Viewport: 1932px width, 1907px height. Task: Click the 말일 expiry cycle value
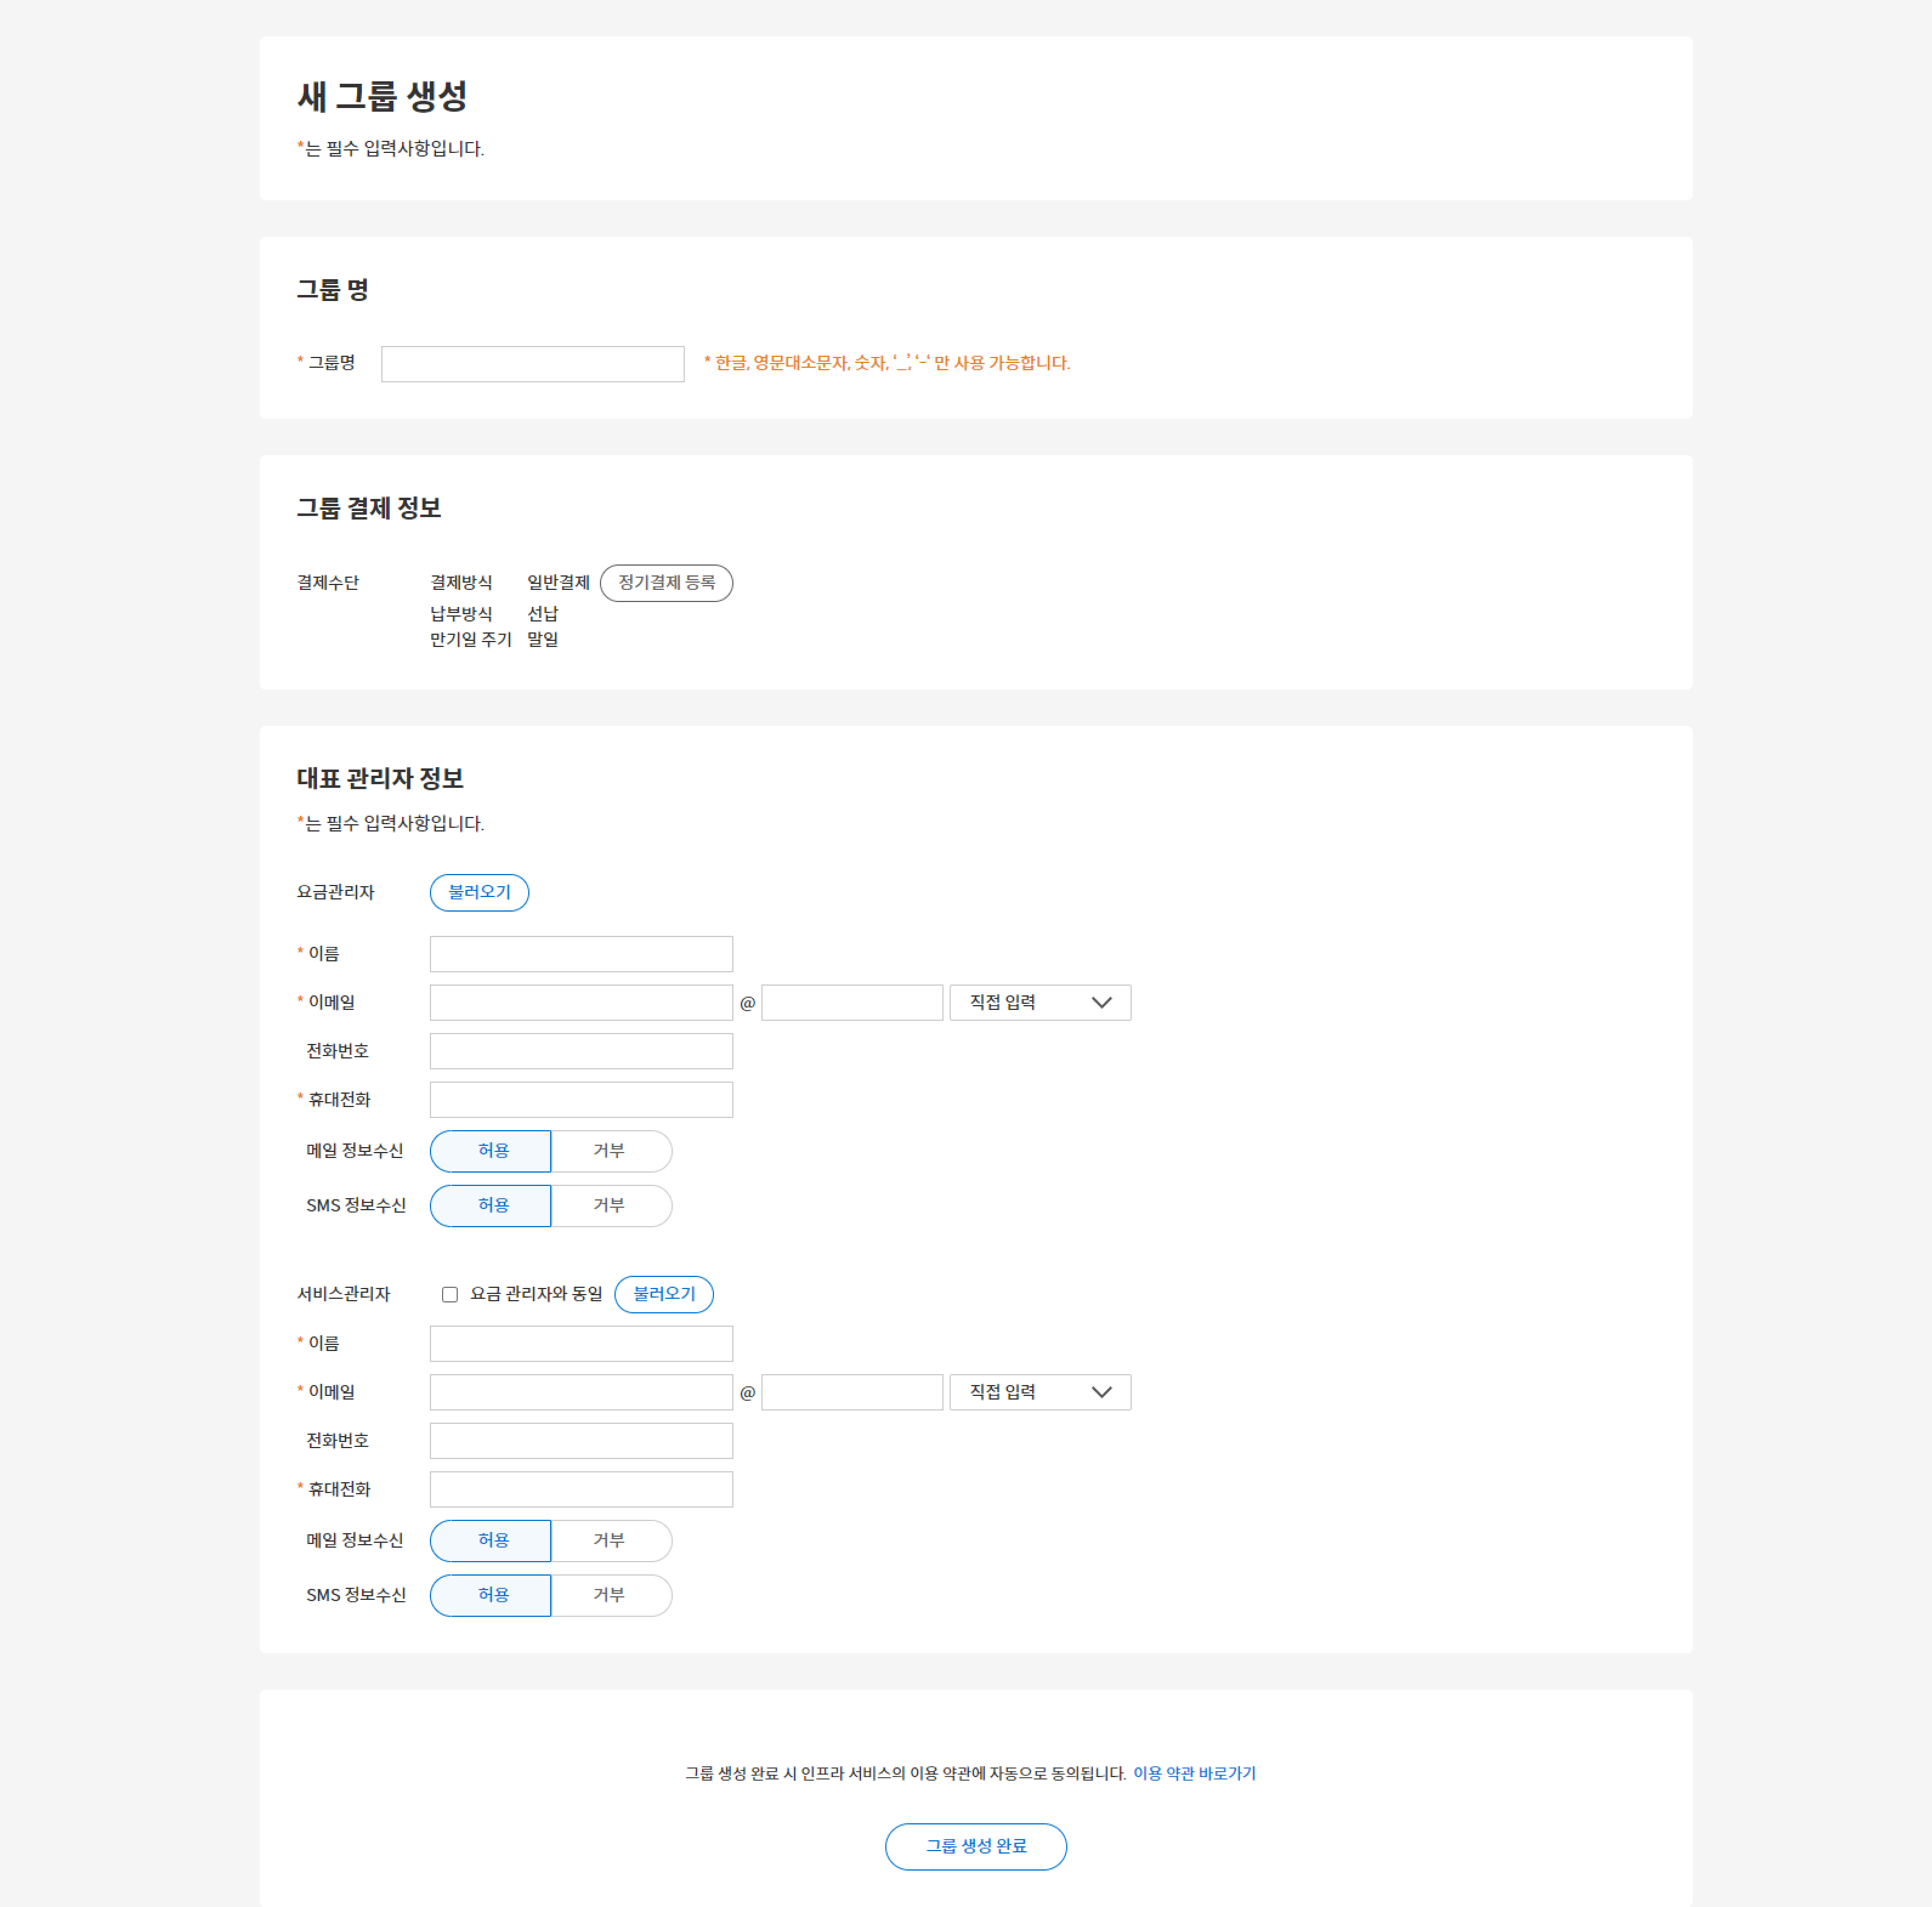point(543,640)
